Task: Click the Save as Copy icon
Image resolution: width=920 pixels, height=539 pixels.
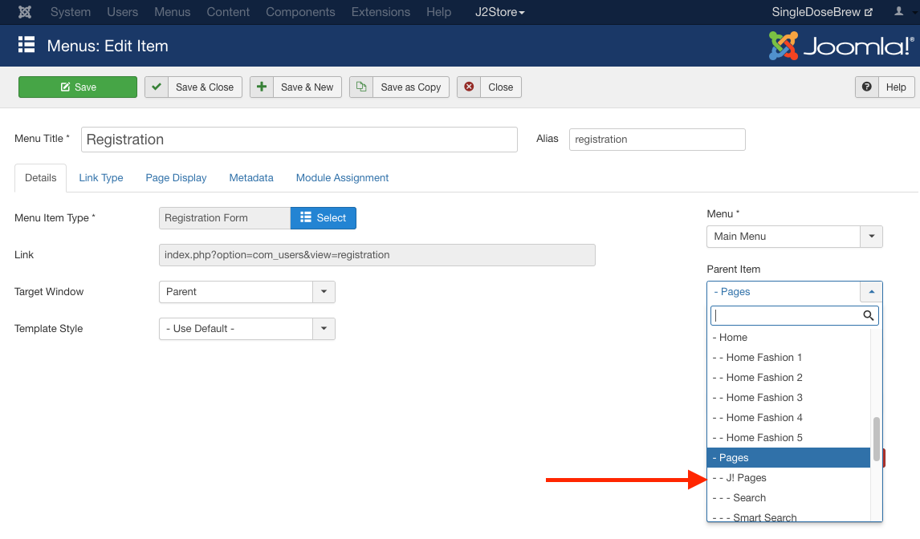Action: click(x=361, y=87)
